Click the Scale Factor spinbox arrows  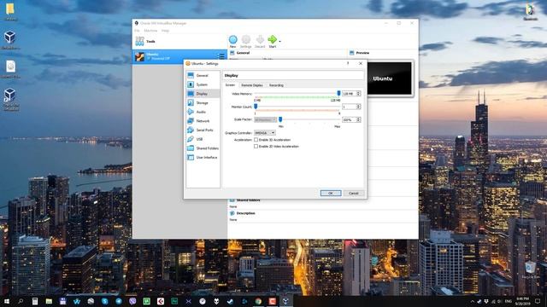coord(359,119)
